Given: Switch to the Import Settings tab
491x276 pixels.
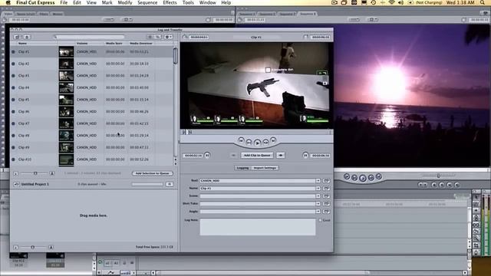Looking at the screenshot, I should 265,168.
